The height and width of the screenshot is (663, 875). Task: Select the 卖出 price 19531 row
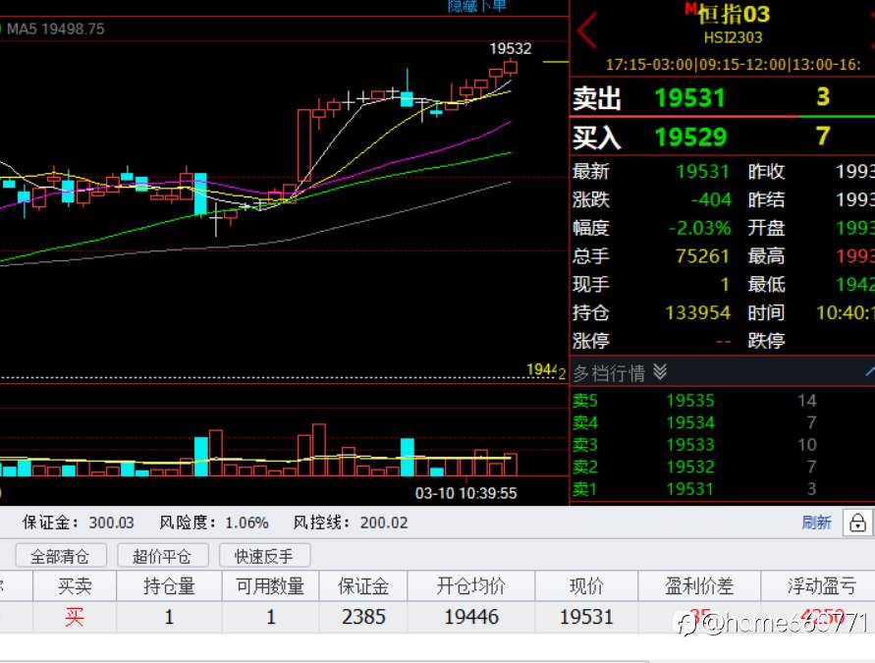[x=722, y=97]
